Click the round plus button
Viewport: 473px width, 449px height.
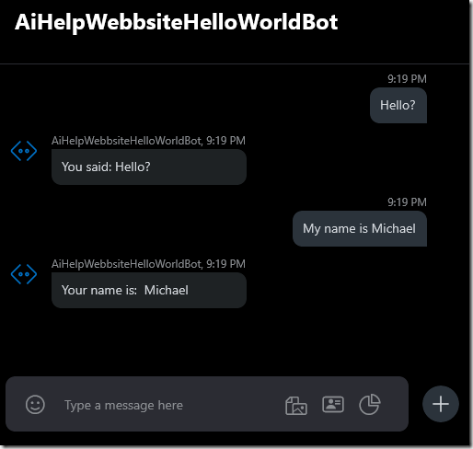point(441,404)
